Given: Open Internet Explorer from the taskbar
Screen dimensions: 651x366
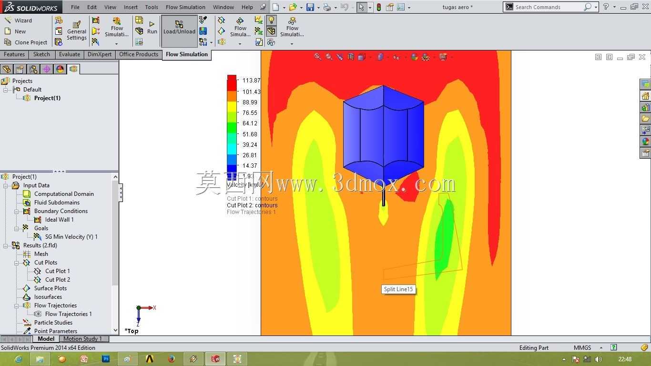Looking at the screenshot, I should [18, 359].
